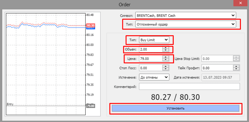This screenshot has height=122, width=249.
Task: Click the 79.51 price axis label
Action: click(90, 75)
